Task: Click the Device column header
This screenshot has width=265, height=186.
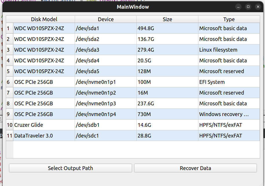Action: click(x=105, y=19)
